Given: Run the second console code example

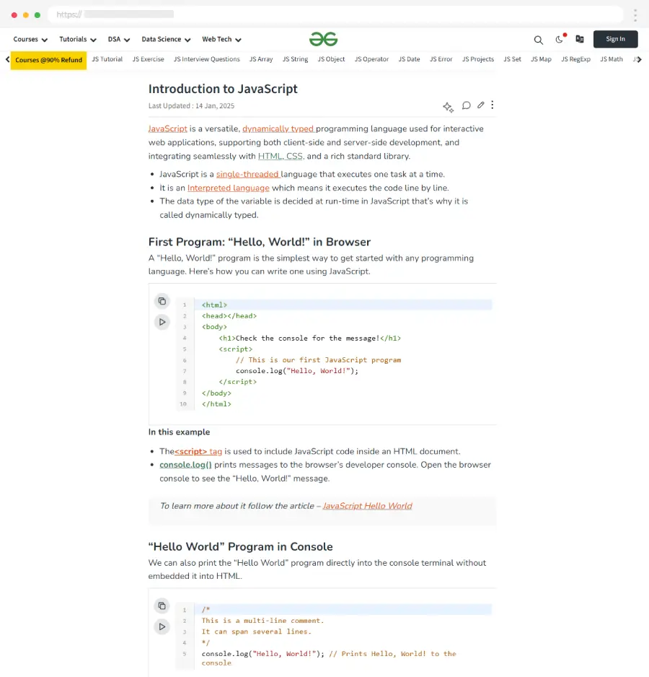Looking at the screenshot, I should coord(162,626).
